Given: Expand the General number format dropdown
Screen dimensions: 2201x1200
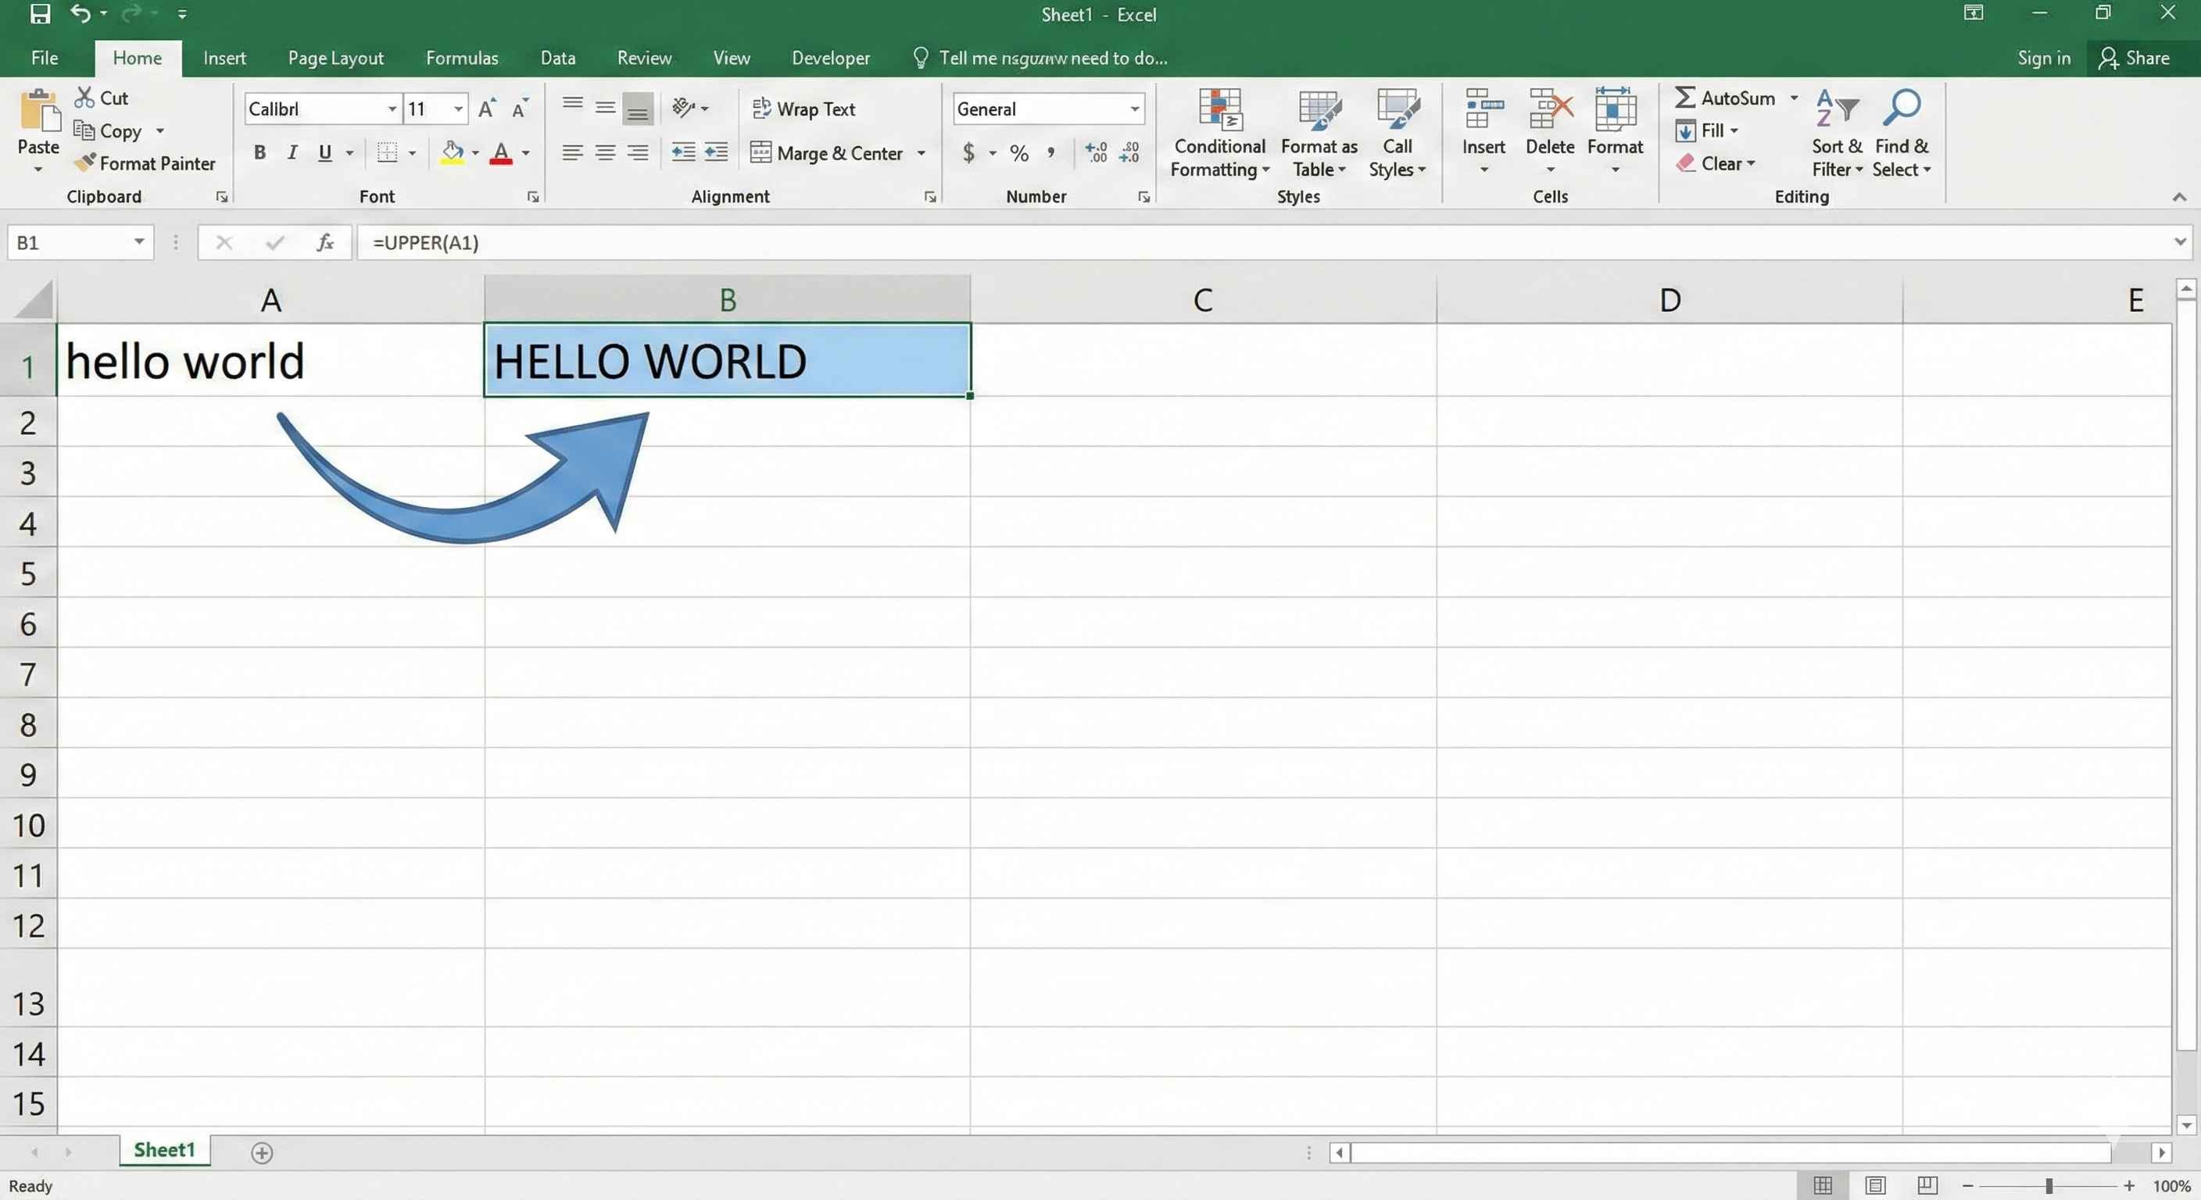Looking at the screenshot, I should point(1134,109).
